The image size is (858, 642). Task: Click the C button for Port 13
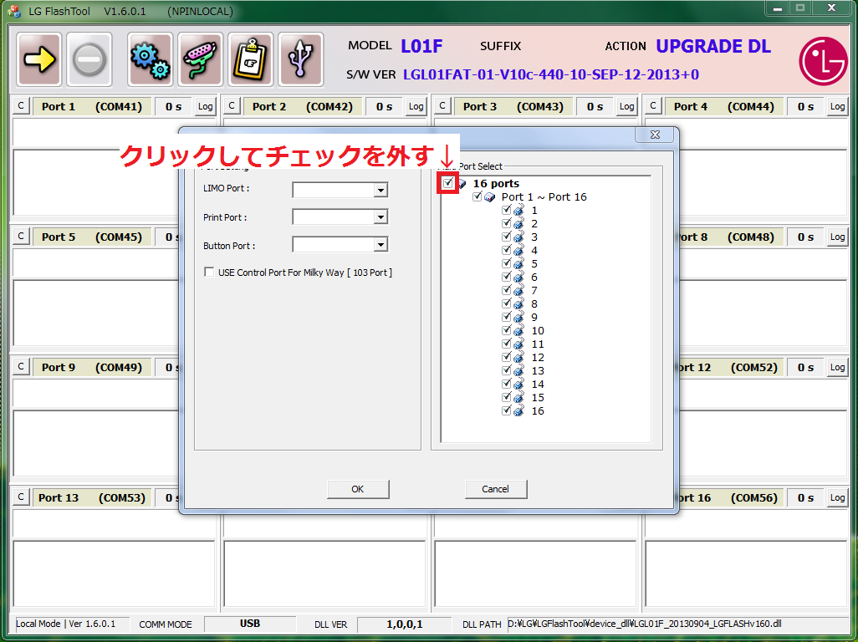pyautogui.click(x=21, y=497)
